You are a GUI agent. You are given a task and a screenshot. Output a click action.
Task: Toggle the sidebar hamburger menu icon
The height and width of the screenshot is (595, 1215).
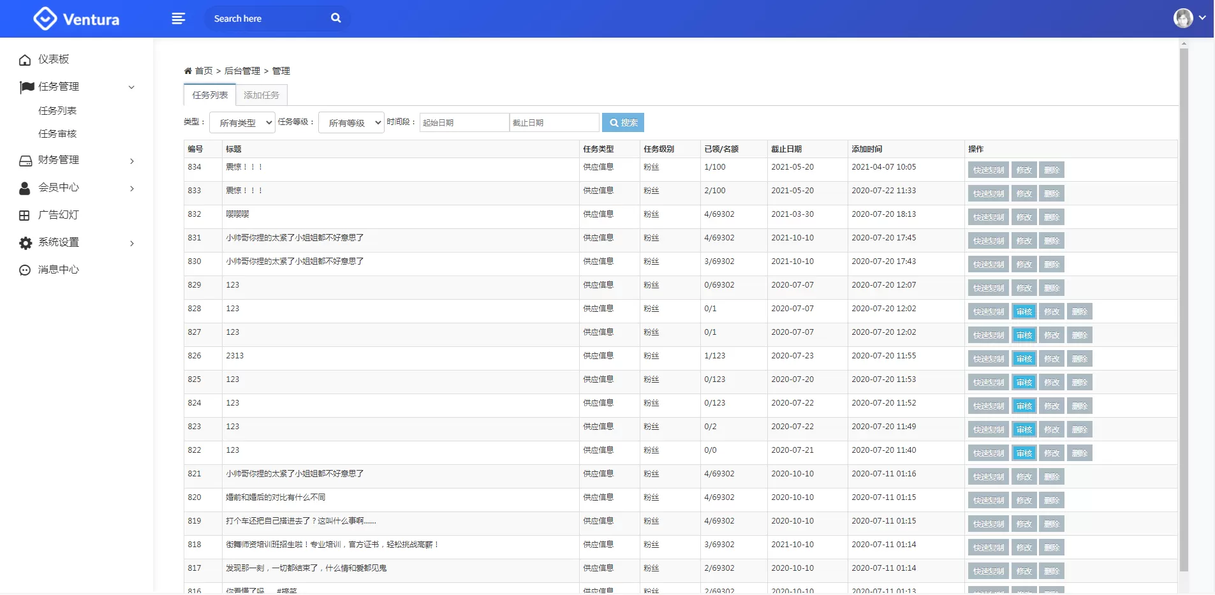click(179, 18)
